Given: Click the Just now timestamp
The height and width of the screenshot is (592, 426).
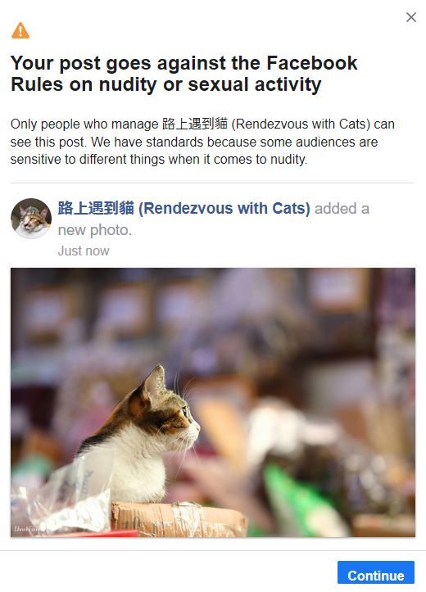Looking at the screenshot, I should coord(84,251).
